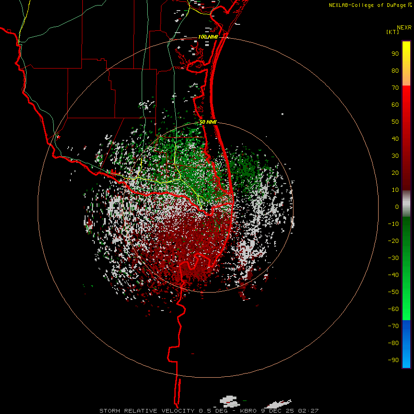
Task: Click the 40 value on the velocity scale
Action: (395, 138)
